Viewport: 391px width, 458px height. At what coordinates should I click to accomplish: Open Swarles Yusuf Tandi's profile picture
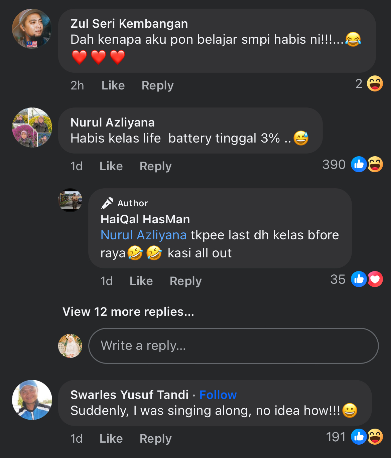(x=32, y=400)
